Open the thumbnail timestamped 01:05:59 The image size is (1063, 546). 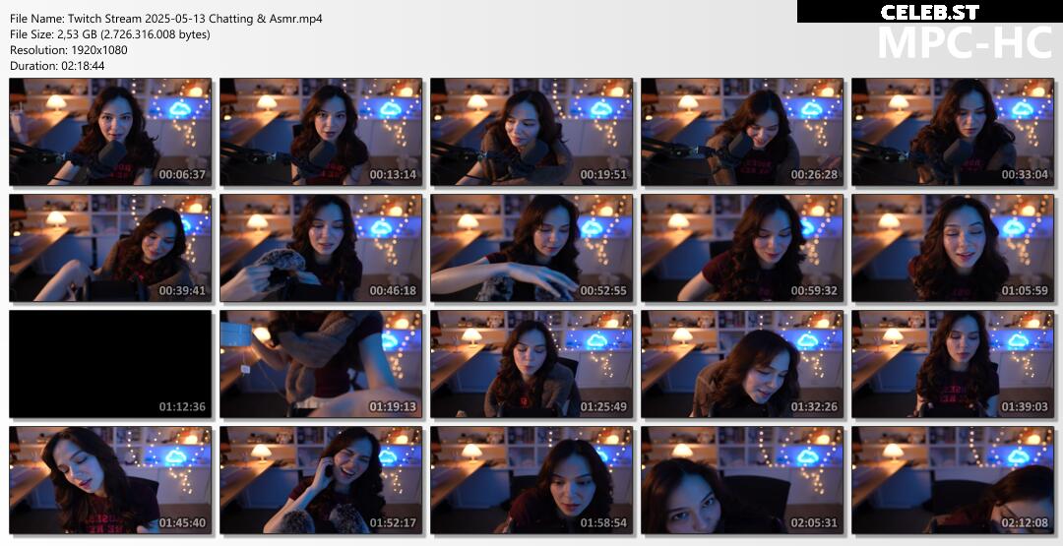pyautogui.click(x=953, y=248)
